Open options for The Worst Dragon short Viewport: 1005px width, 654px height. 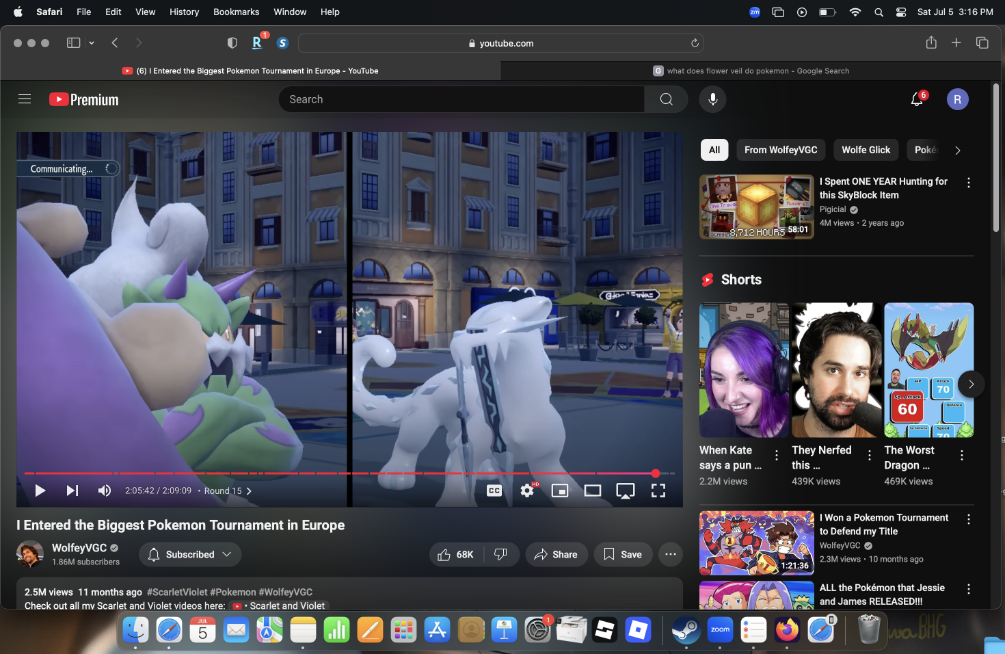(962, 456)
